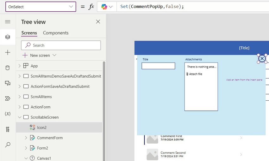This screenshot has height=161, width=269.
Task: Click Comment Second chevron arrow
Action: pos(241,154)
